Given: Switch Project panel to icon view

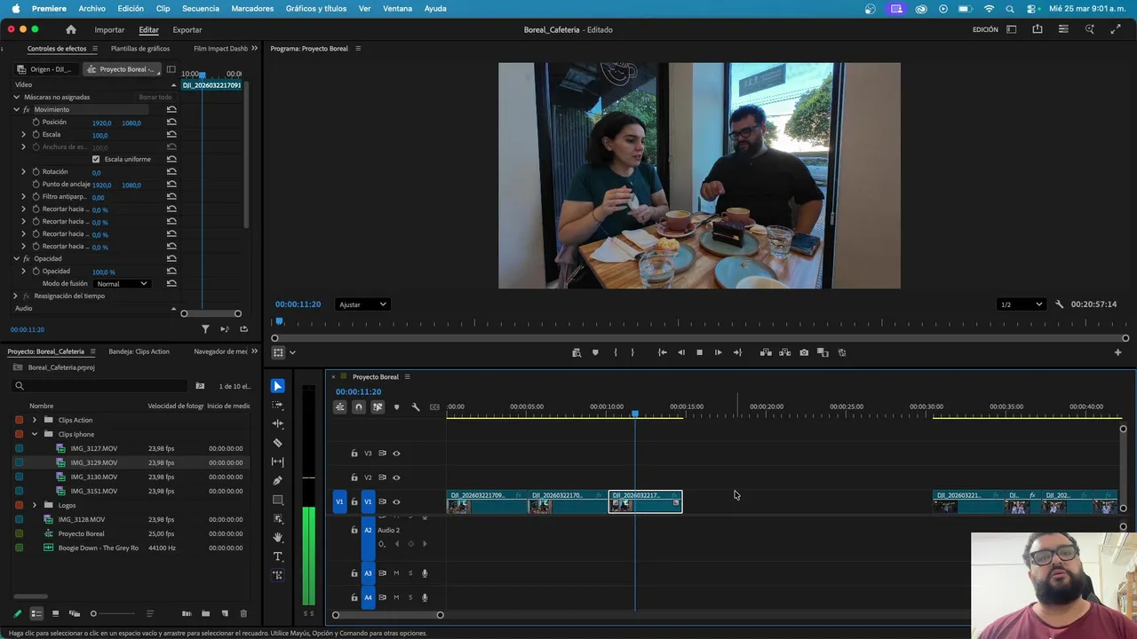Looking at the screenshot, I should 55,613.
